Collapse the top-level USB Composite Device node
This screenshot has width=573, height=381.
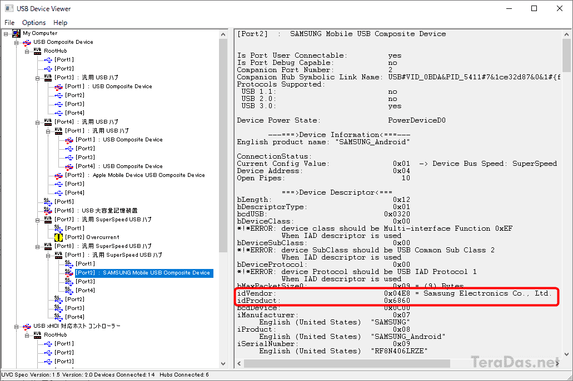17,43
